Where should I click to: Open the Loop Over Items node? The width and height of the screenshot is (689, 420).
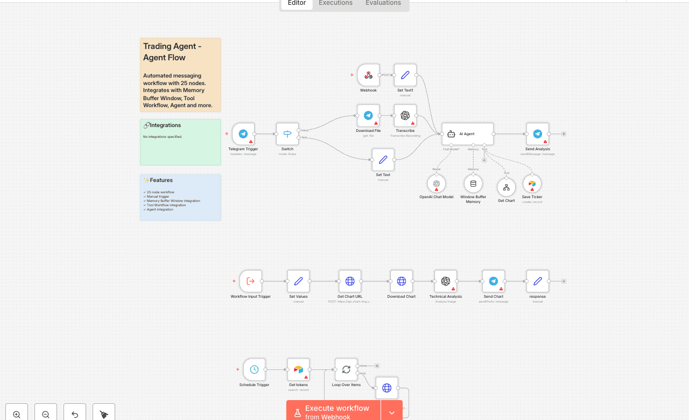click(346, 370)
